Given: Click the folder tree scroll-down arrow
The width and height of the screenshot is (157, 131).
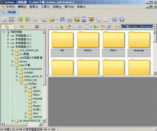Looking at the screenshot, I should point(44,121).
